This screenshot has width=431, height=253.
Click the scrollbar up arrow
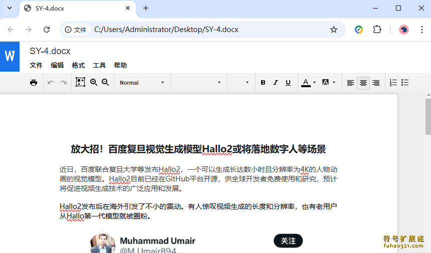(x=428, y=95)
